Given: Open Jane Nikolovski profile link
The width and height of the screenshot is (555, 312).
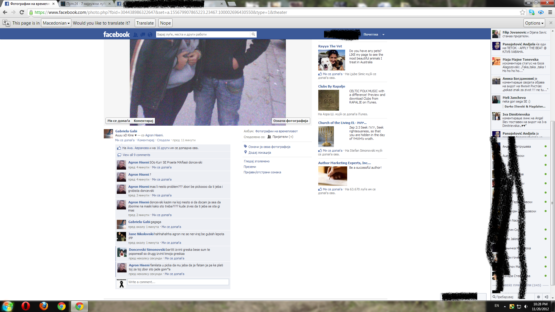Looking at the screenshot, I should 141,234.
